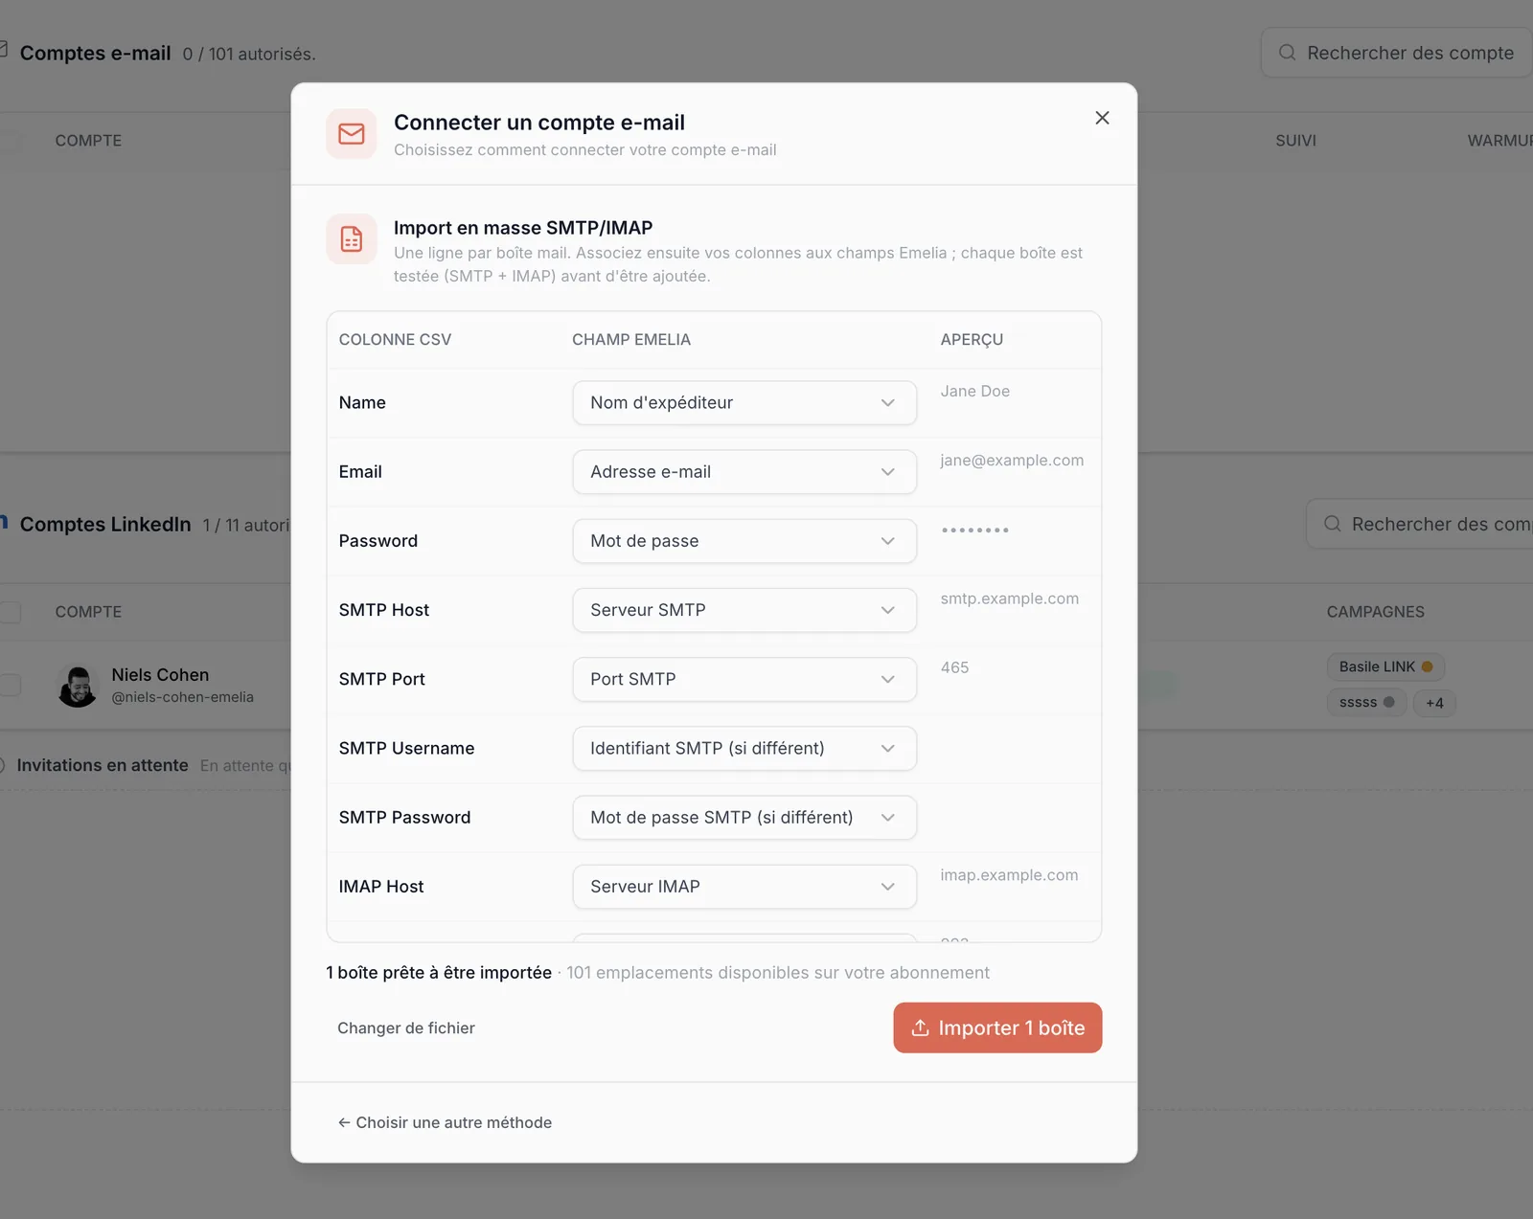Toggle the LinkedIn table select-all checkbox
1533x1219 pixels.
point(10,612)
